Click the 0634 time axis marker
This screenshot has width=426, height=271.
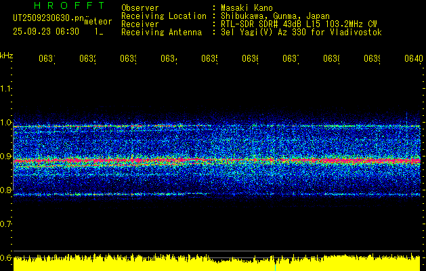click(169, 59)
